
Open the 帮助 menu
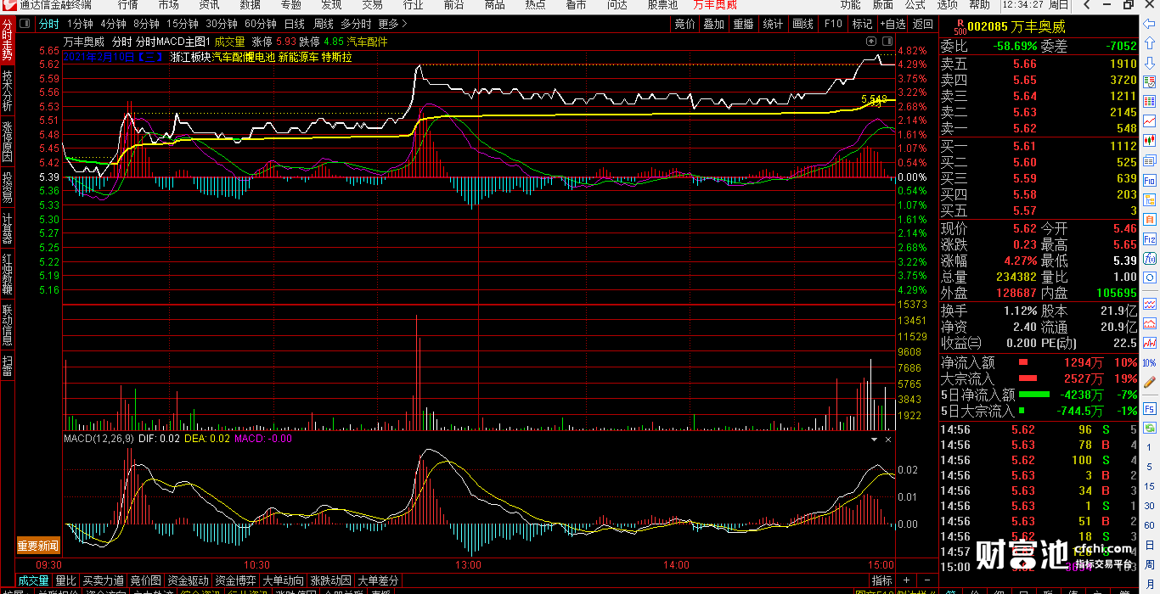tap(979, 4)
